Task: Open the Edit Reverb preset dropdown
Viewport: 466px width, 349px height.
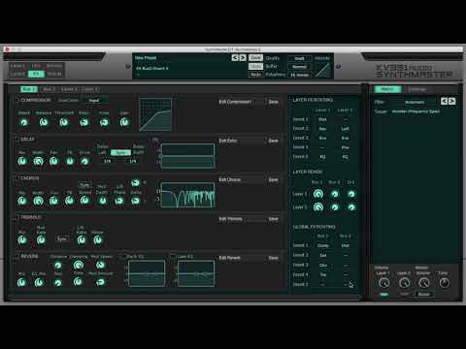Action: [242, 258]
